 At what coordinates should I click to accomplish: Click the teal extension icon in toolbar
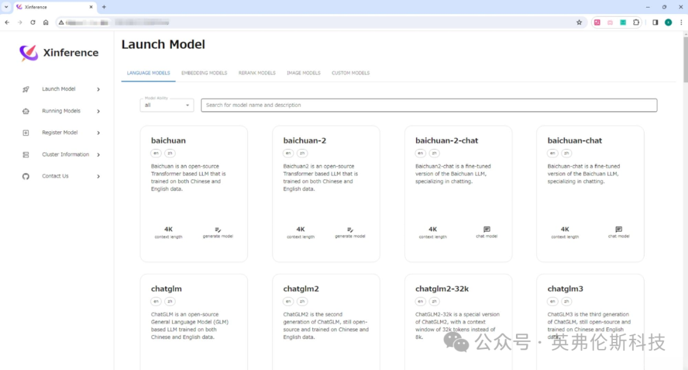pos(623,22)
